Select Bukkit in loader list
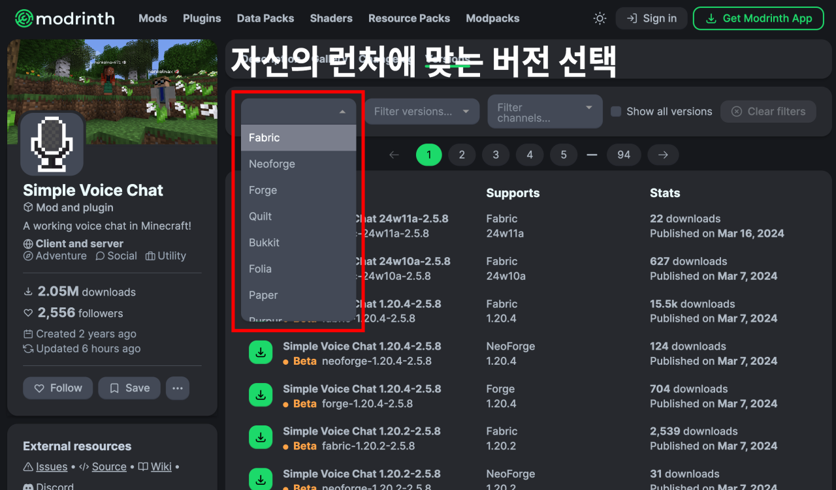Screen dimensions: 836x490 pyautogui.click(x=298, y=242)
